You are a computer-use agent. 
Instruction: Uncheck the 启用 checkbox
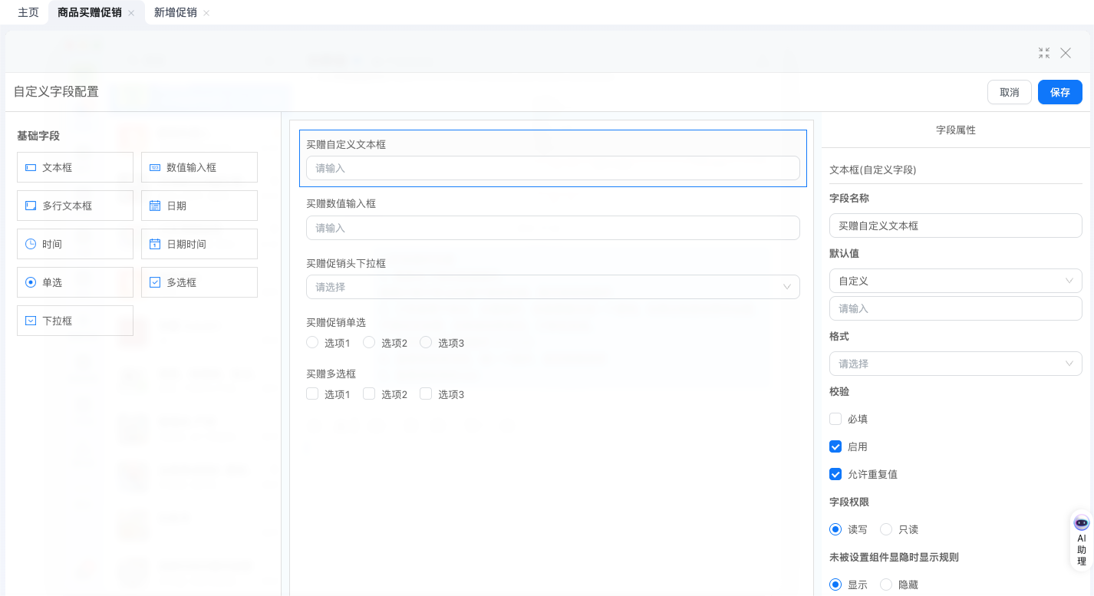(836, 446)
